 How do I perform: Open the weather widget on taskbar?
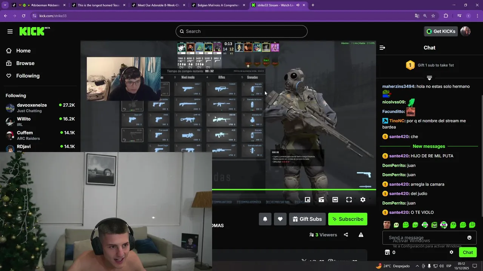tap(392, 266)
